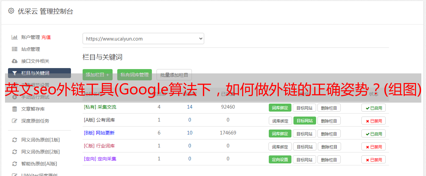Click the gear icon beside 优采云 管理控制台
This screenshot has width=426, height=176.
pos(11,11)
